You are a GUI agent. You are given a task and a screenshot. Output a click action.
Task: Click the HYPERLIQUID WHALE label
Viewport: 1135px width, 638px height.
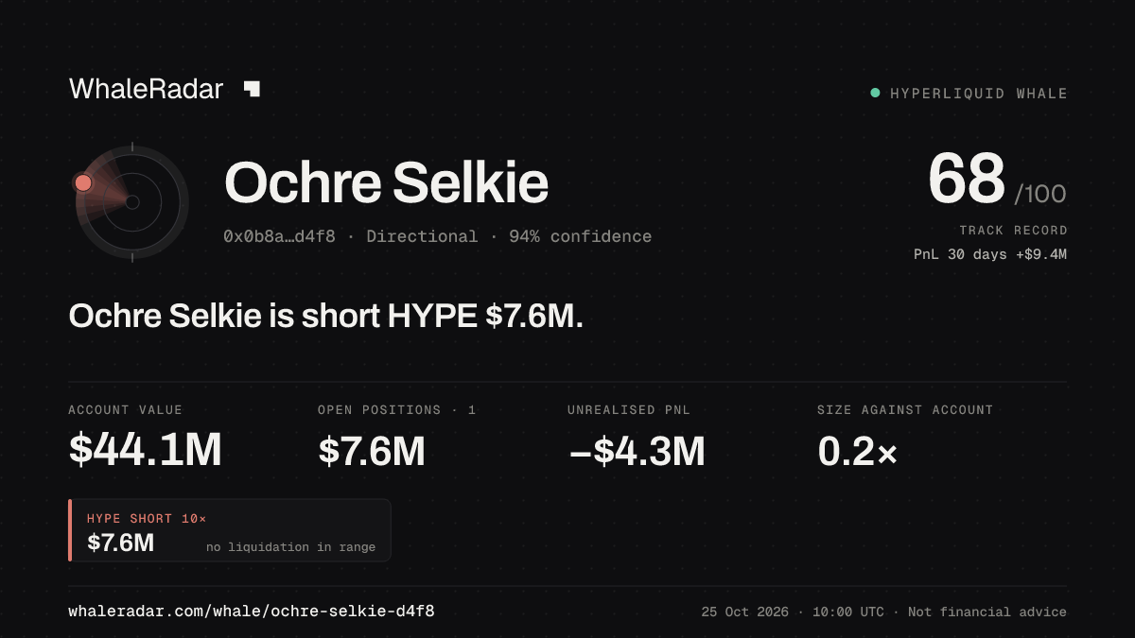[x=979, y=94]
